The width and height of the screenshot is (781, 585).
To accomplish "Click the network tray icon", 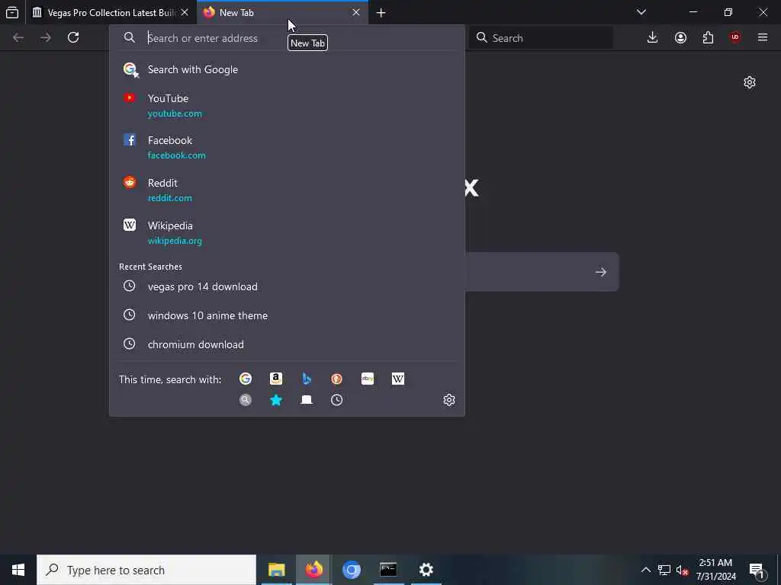I will [664, 570].
